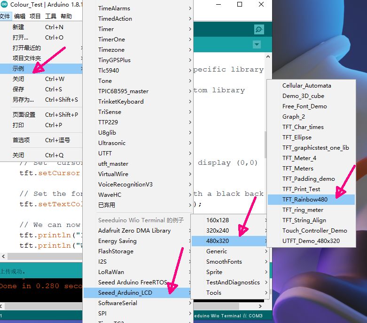Open Generic examples submenu
367x323 pixels.
tap(230, 251)
